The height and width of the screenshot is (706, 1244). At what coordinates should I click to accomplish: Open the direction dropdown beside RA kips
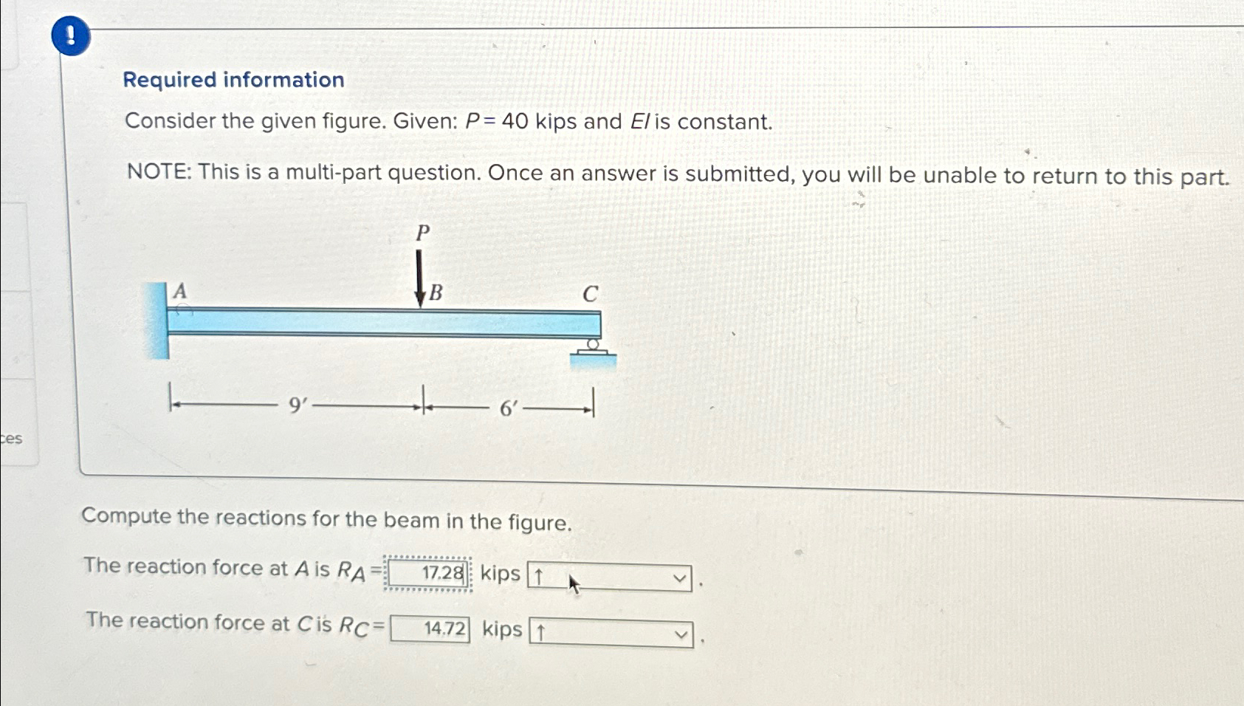[611, 576]
